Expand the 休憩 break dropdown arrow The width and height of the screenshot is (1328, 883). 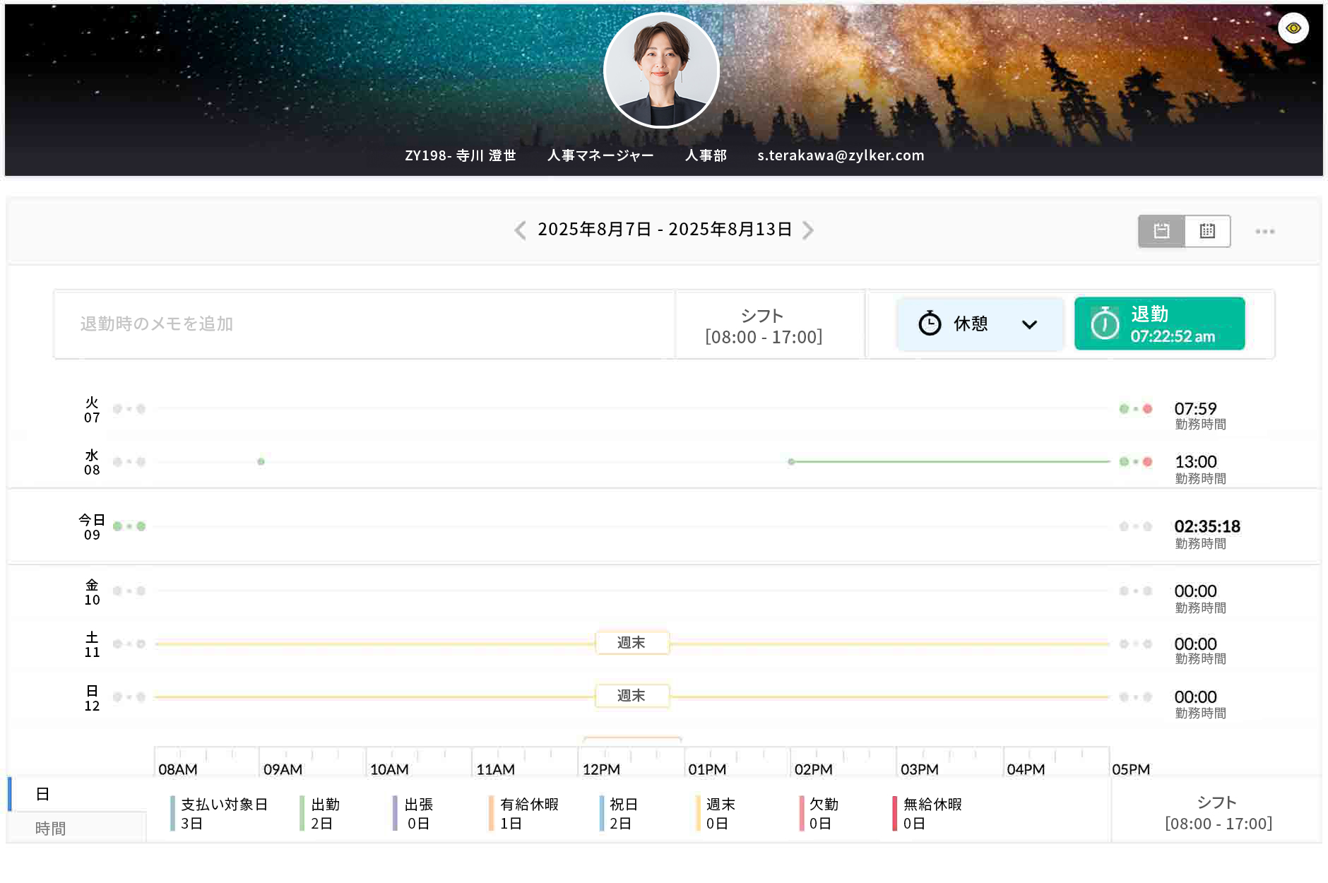click(x=1029, y=324)
